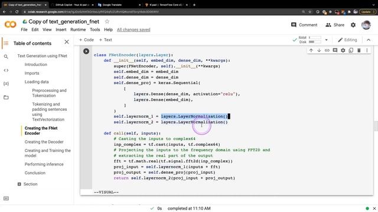378x212 pixels.
Task: Open the table of contents sidebar icon
Action: click(6, 43)
